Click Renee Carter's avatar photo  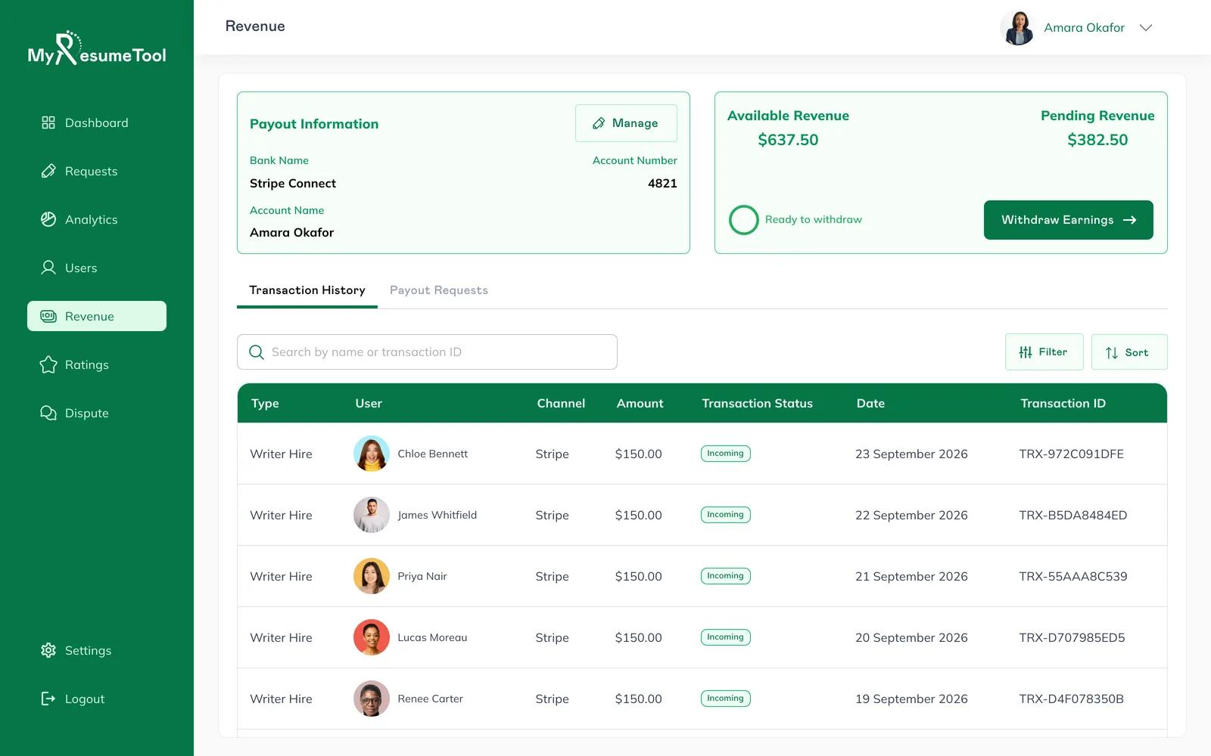[x=372, y=699]
